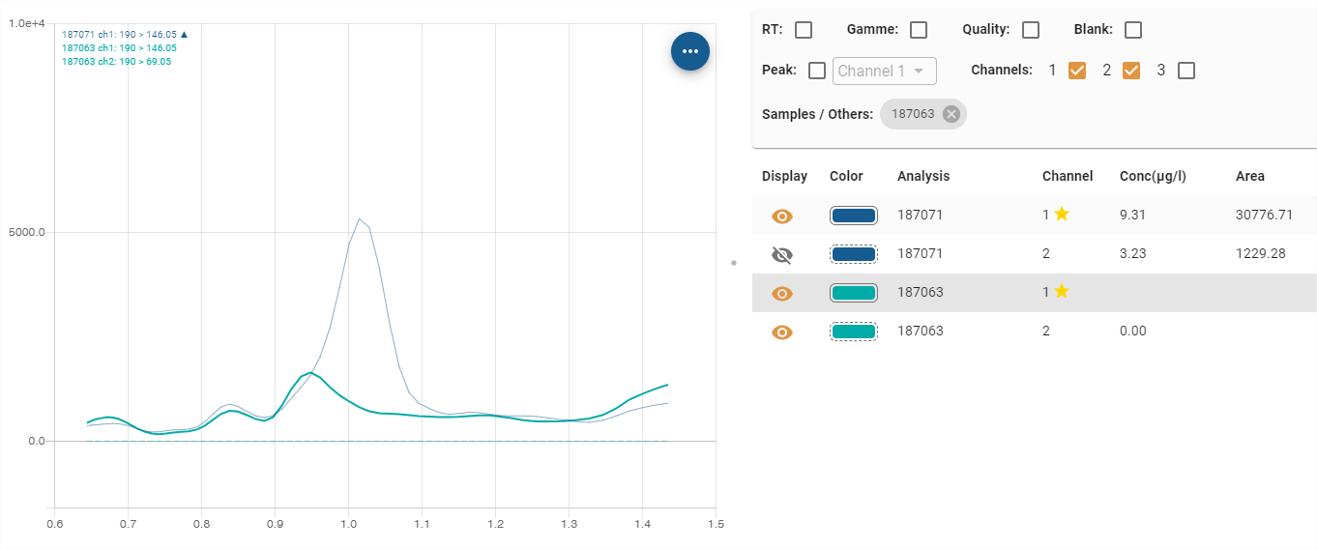This screenshot has width=1317, height=549.
Task: Hide the 187063 channel 1 trace
Action: [782, 293]
